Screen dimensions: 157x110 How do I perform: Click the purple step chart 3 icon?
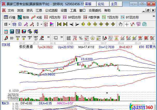pyautogui.click(x=26, y=24)
